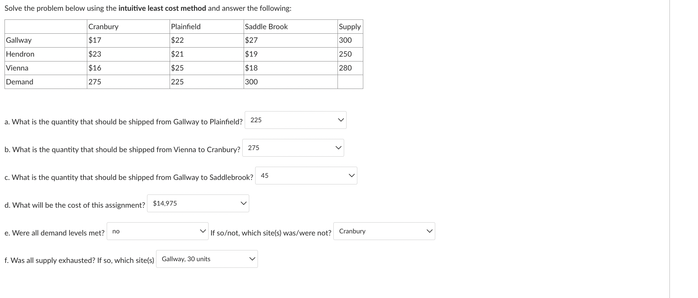Select the "$16" cost cell for Vienna

(x=95, y=68)
